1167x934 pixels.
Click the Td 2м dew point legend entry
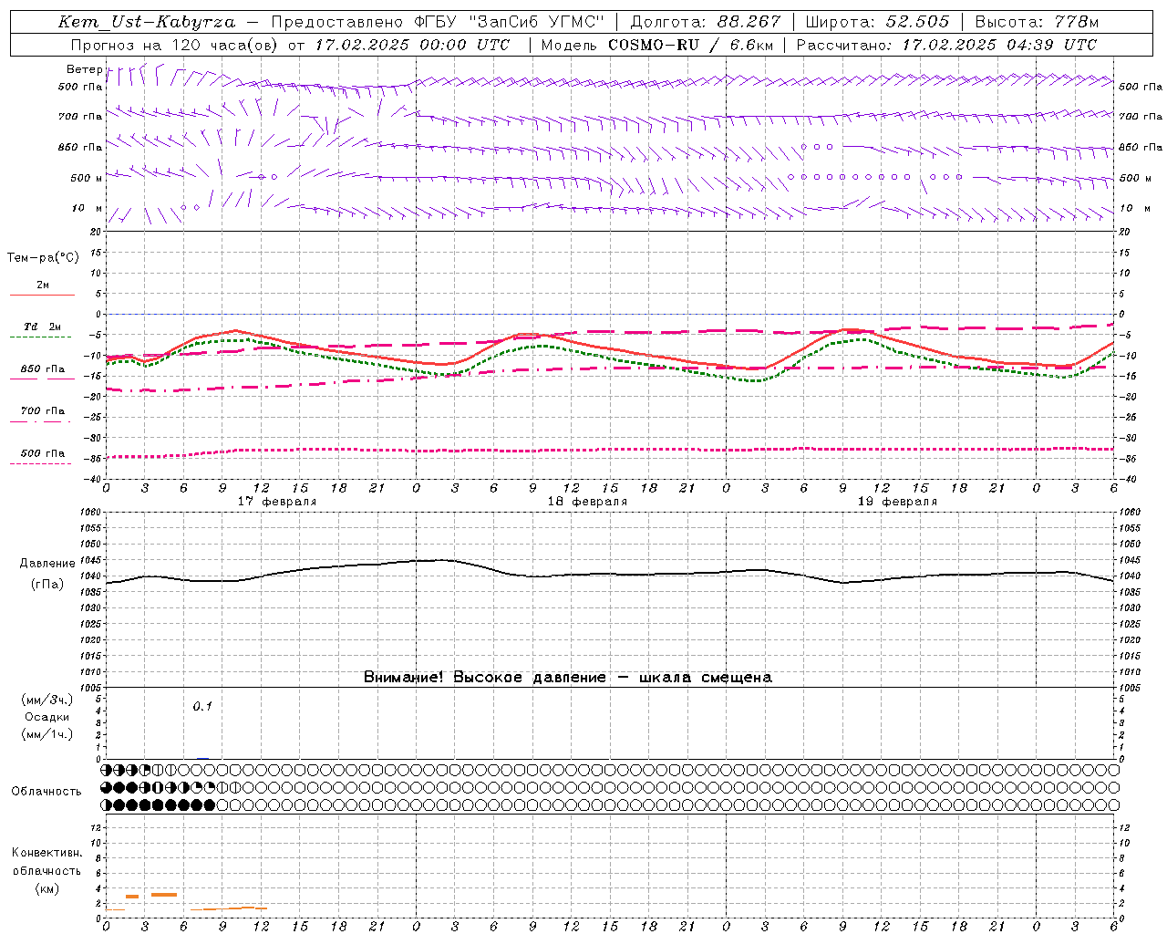(43, 327)
